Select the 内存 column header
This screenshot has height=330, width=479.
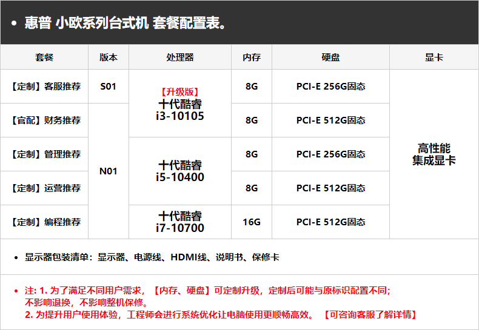(x=252, y=57)
